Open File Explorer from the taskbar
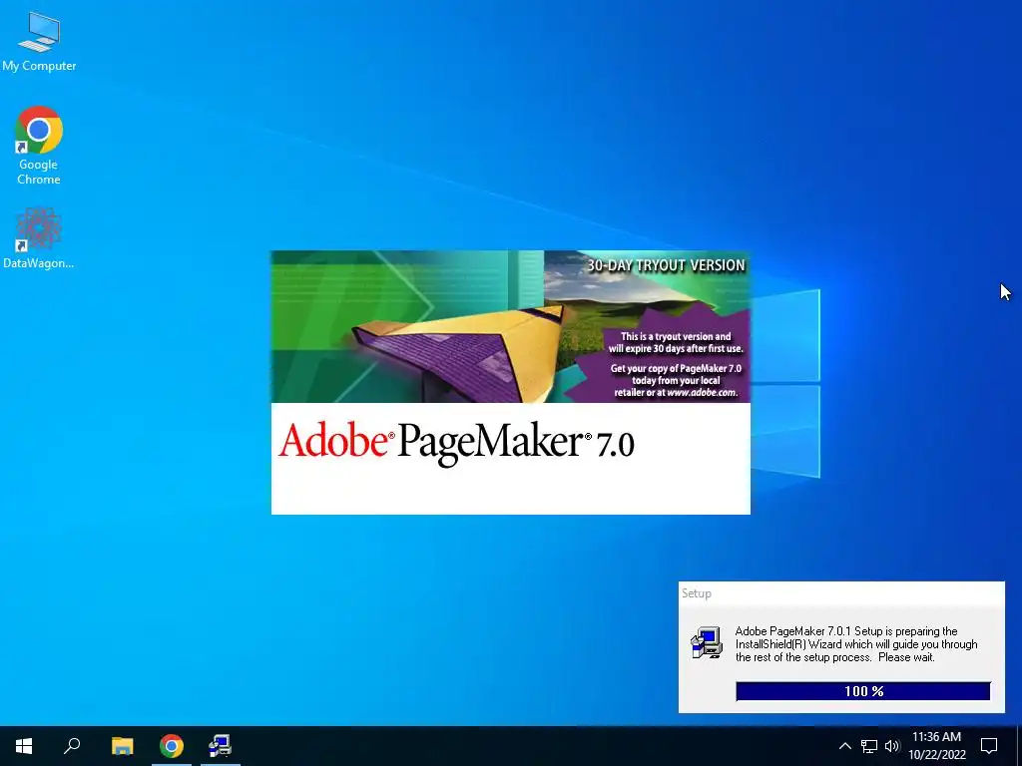1022x766 pixels. tap(122, 746)
